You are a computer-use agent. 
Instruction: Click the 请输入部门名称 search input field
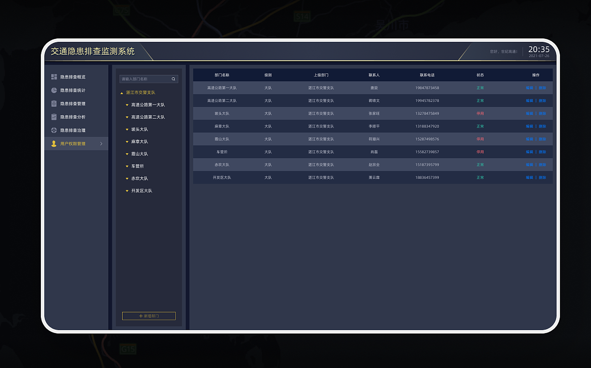pyautogui.click(x=149, y=79)
